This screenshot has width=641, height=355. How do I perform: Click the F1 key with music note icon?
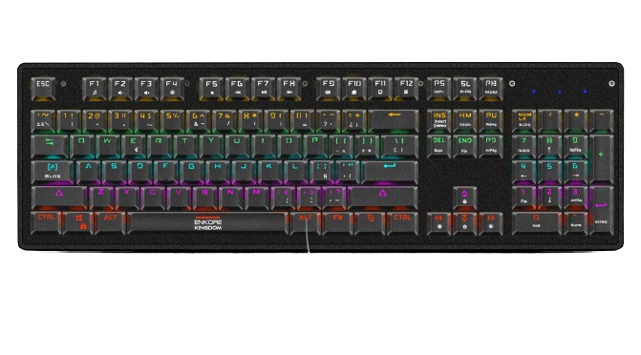tap(94, 88)
